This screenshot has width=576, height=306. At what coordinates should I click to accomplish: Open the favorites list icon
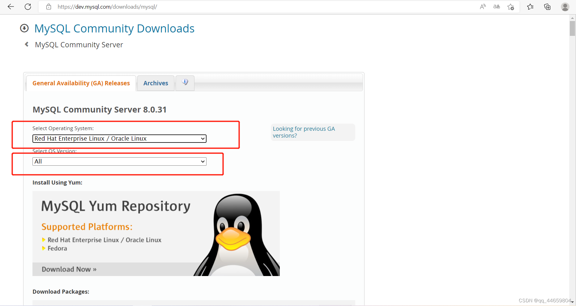pyautogui.click(x=530, y=6)
